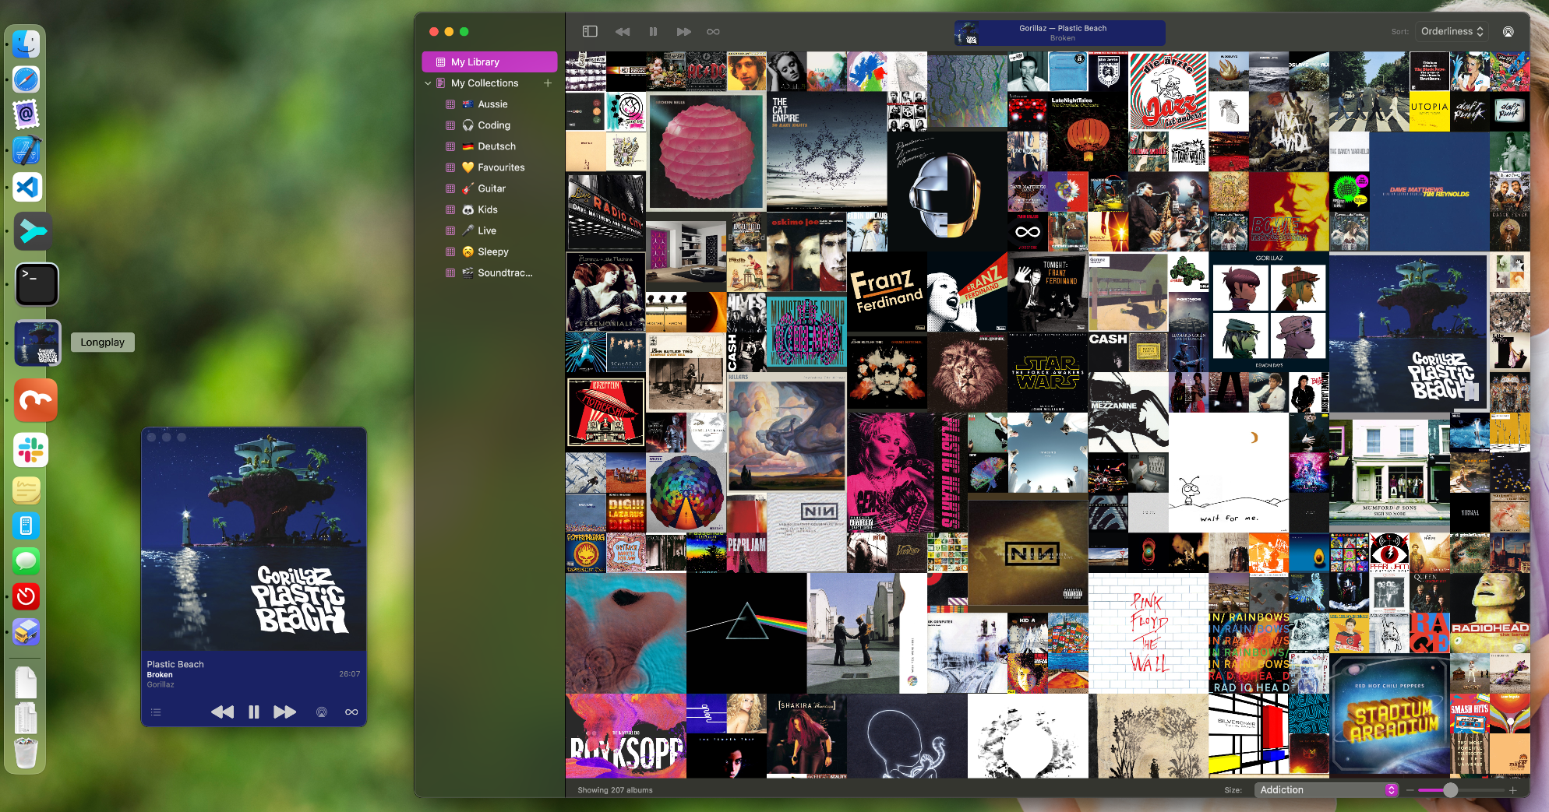Toggle the sidebar in the Longplay toolbar

pos(590,32)
